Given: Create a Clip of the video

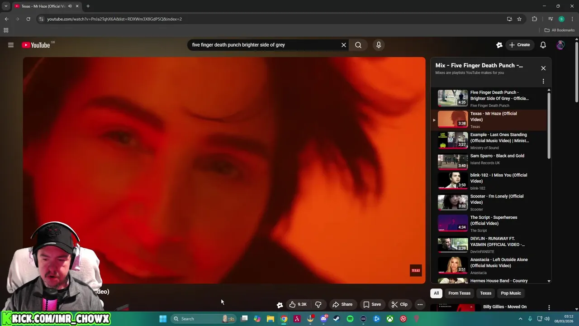Looking at the screenshot, I should click(399, 304).
